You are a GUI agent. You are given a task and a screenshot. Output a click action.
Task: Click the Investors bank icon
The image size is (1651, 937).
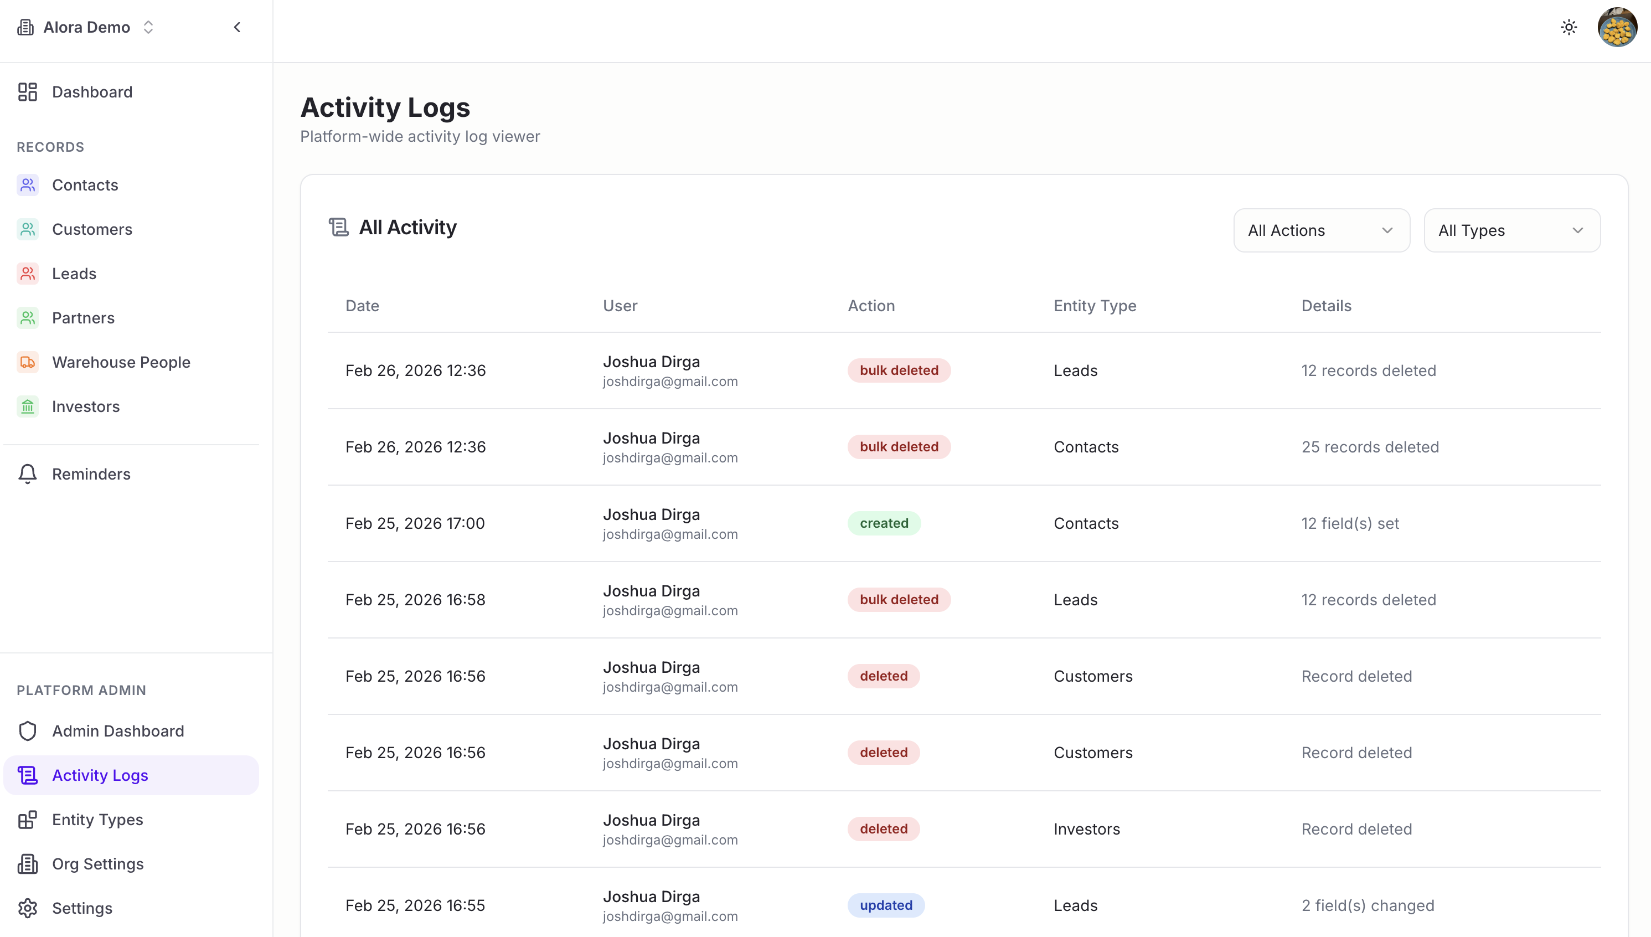[x=27, y=406]
